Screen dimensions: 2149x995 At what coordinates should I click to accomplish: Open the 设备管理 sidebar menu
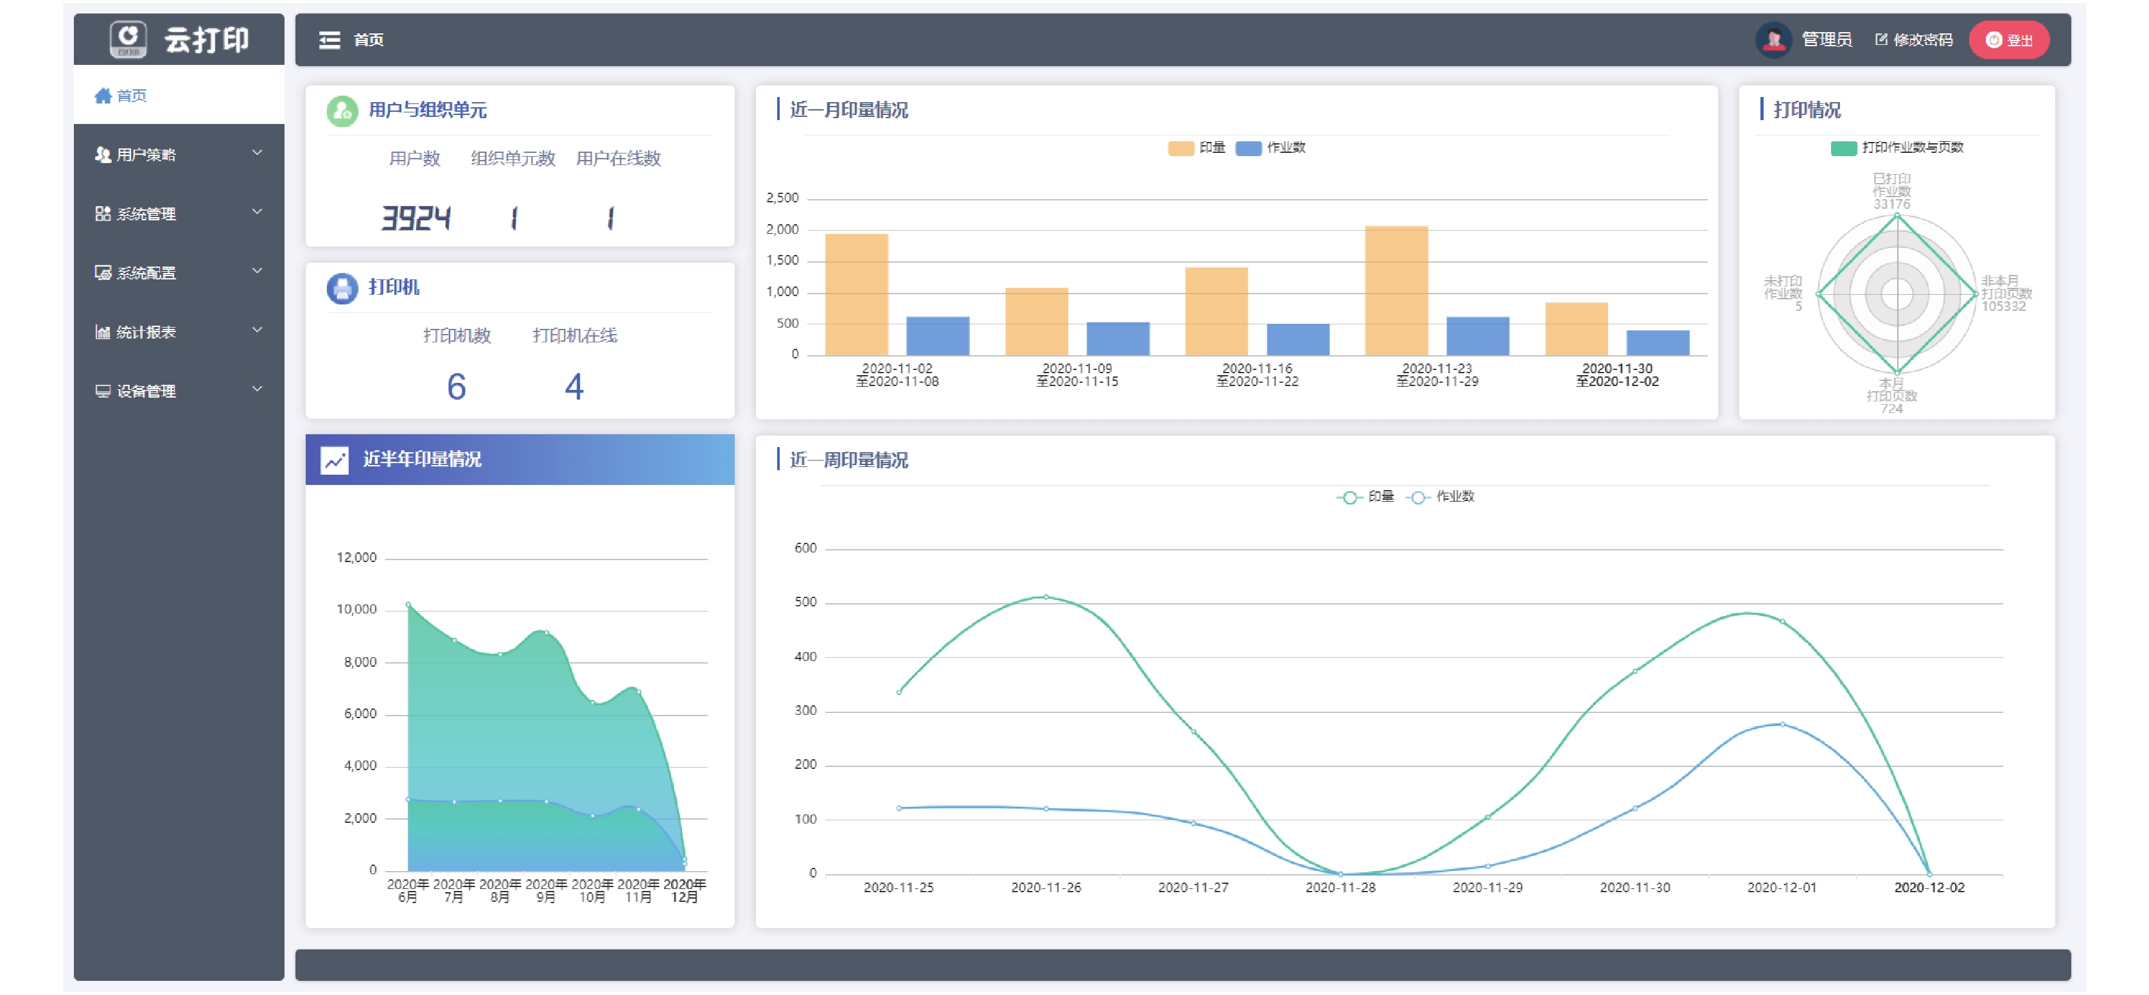[179, 391]
